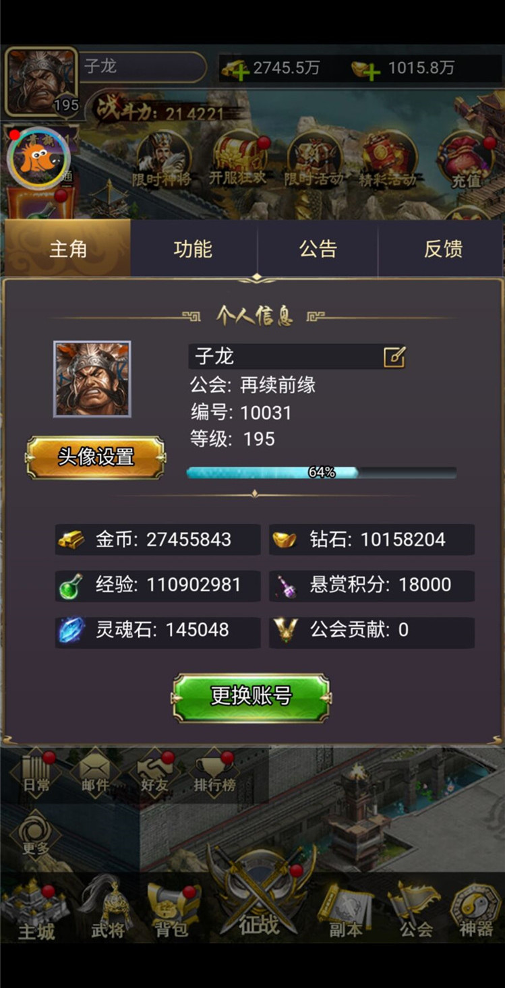Open the 邮件 mail icon

click(96, 774)
